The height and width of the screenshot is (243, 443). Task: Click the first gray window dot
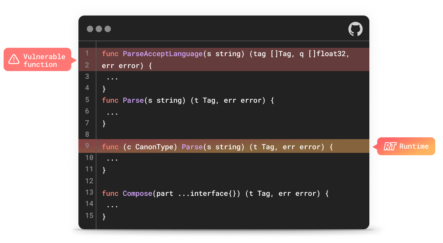click(x=90, y=29)
